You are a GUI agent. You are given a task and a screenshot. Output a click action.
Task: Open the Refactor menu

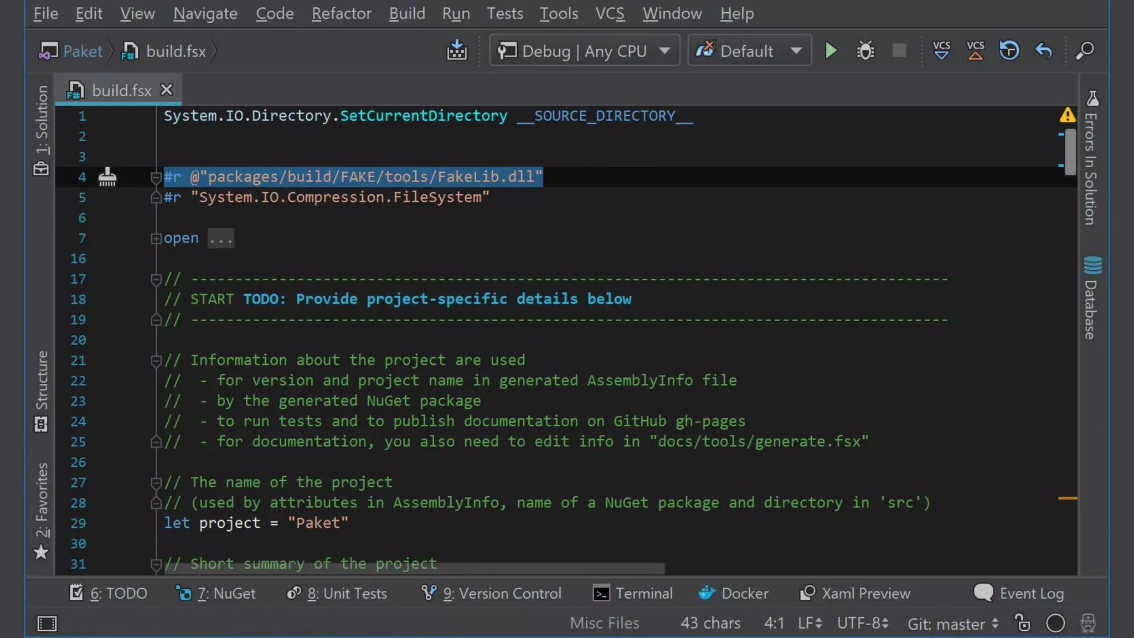coord(341,13)
